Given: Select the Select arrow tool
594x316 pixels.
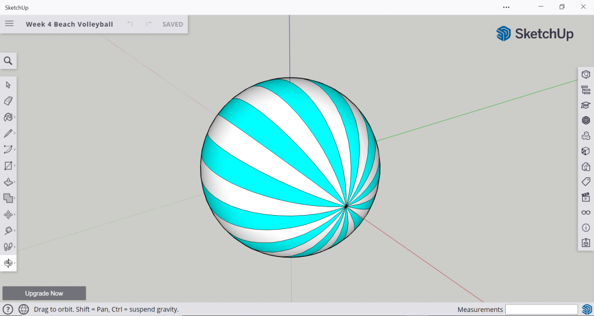Looking at the screenshot, I should [x=8, y=85].
